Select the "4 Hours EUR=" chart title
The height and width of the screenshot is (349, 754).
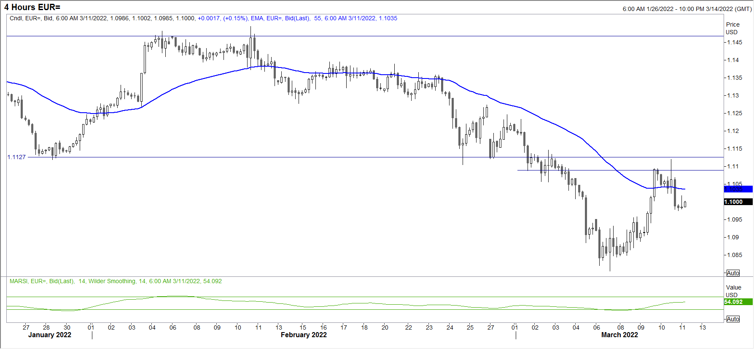click(x=32, y=7)
